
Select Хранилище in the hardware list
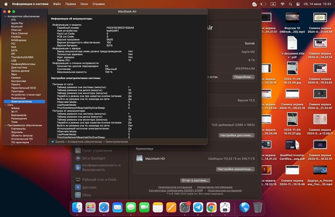(x=18, y=98)
